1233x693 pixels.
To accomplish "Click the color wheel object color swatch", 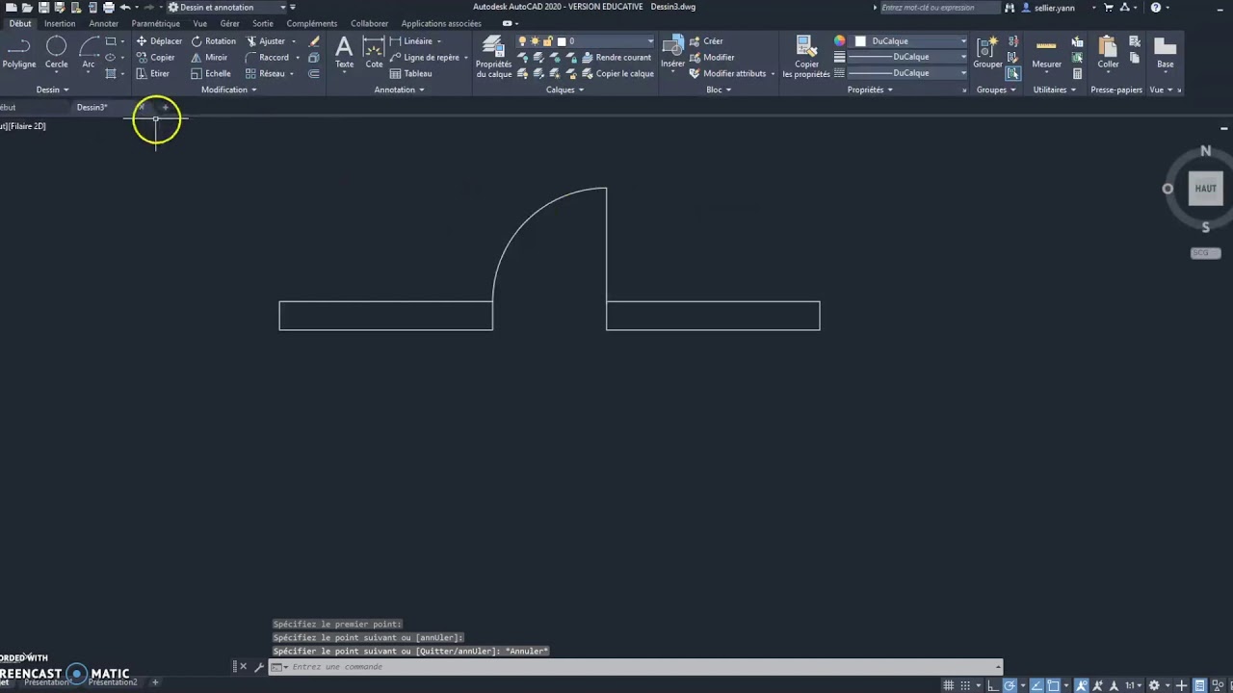I will (840, 41).
